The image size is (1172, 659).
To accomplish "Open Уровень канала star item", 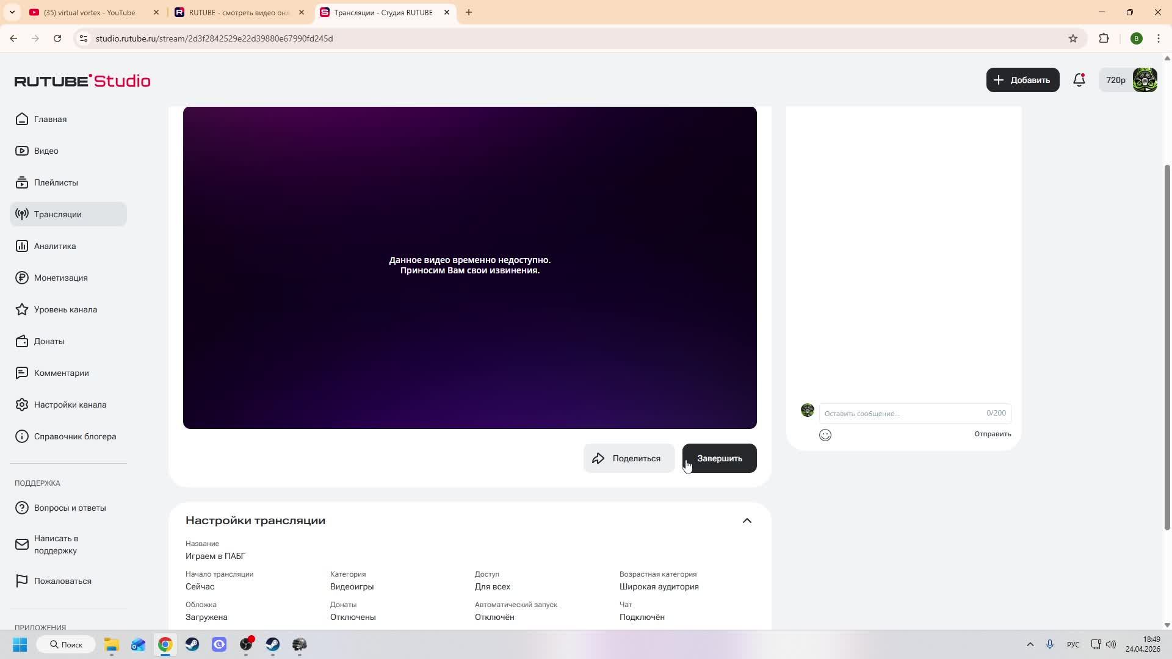I will click(x=65, y=309).
